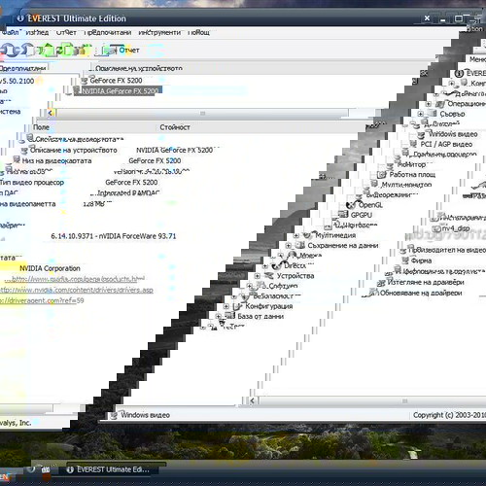This screenshot has width=486, height=486.
Task: Expand the DirectX tree node
Action: (265, 266)
